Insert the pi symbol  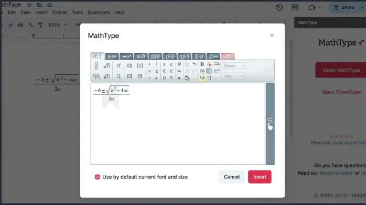click(x=179, y=78)
